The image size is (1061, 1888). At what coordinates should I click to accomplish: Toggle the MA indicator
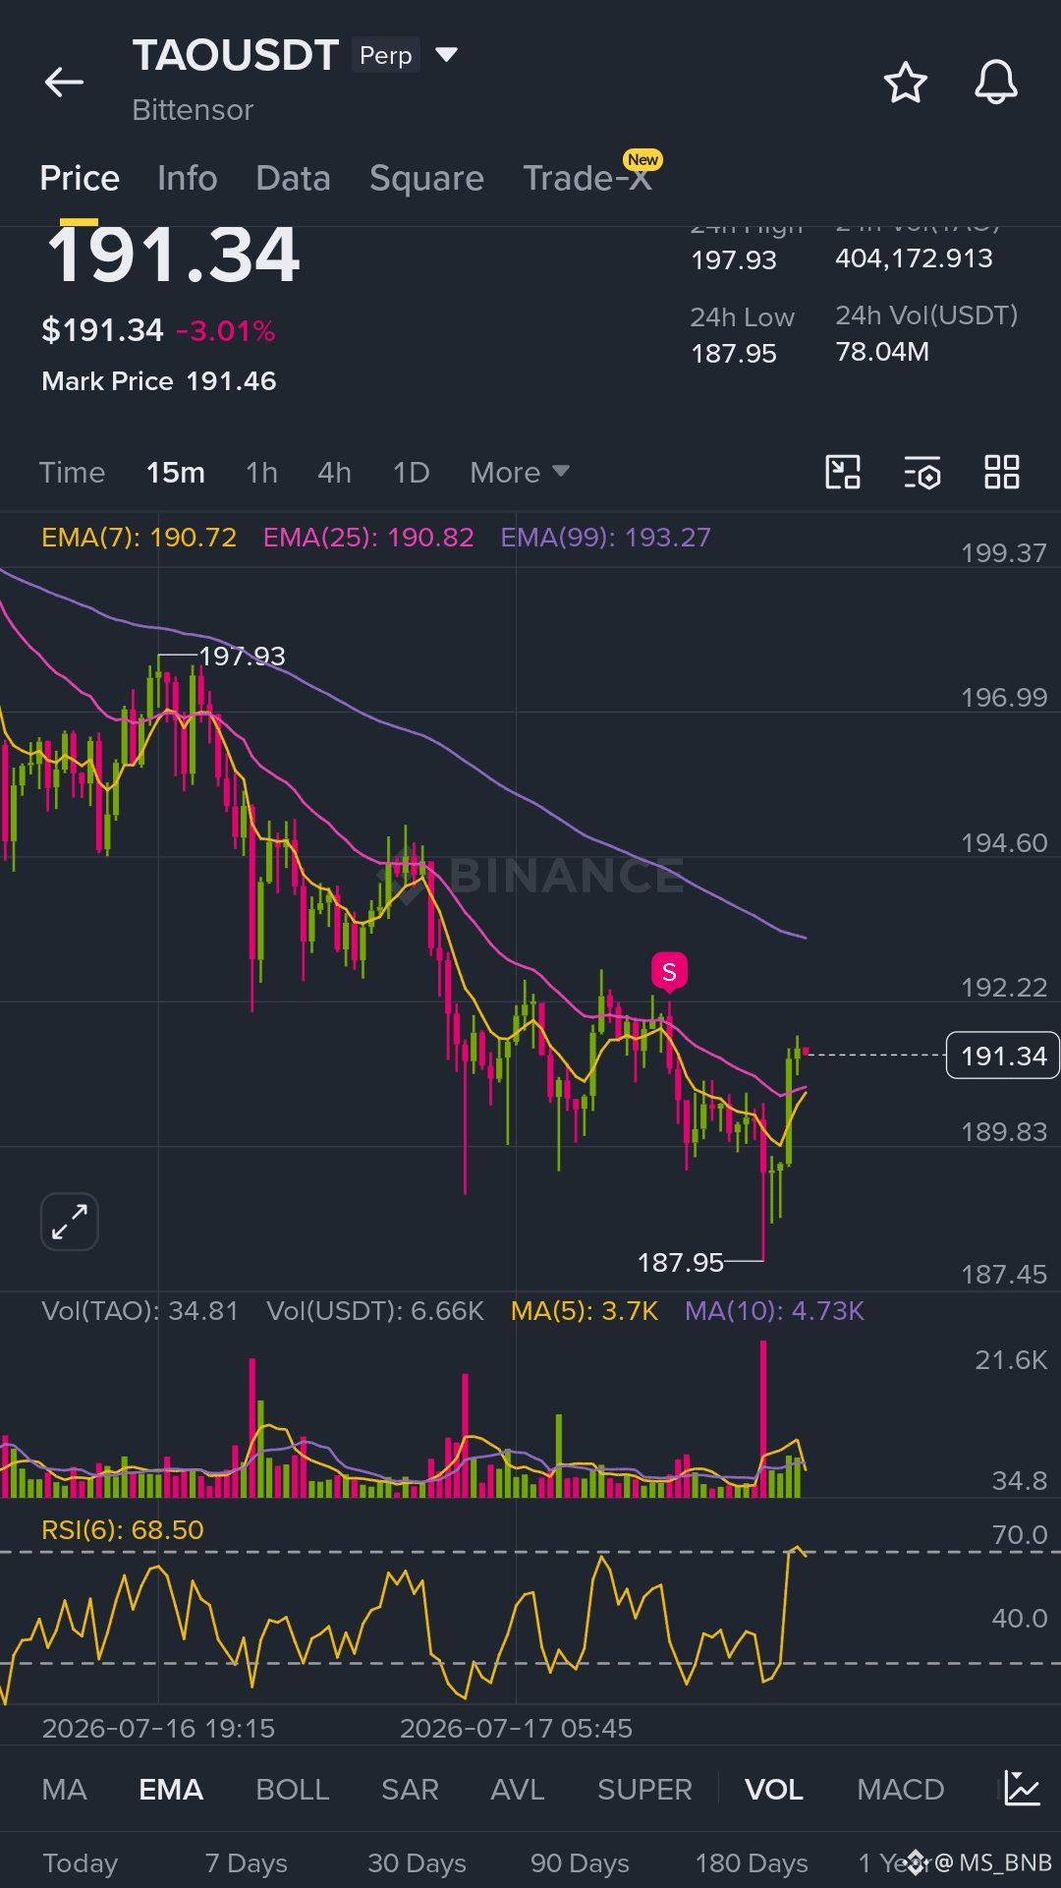pyautogui.click(x=65, y=1790)
